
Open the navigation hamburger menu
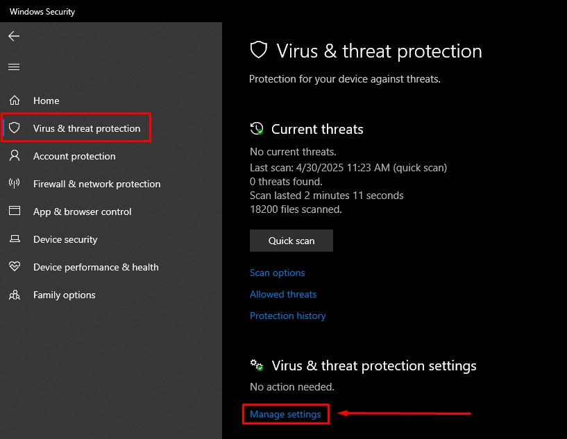[14, 67]
